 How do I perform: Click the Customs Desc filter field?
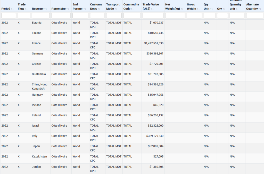click(97, 15)
